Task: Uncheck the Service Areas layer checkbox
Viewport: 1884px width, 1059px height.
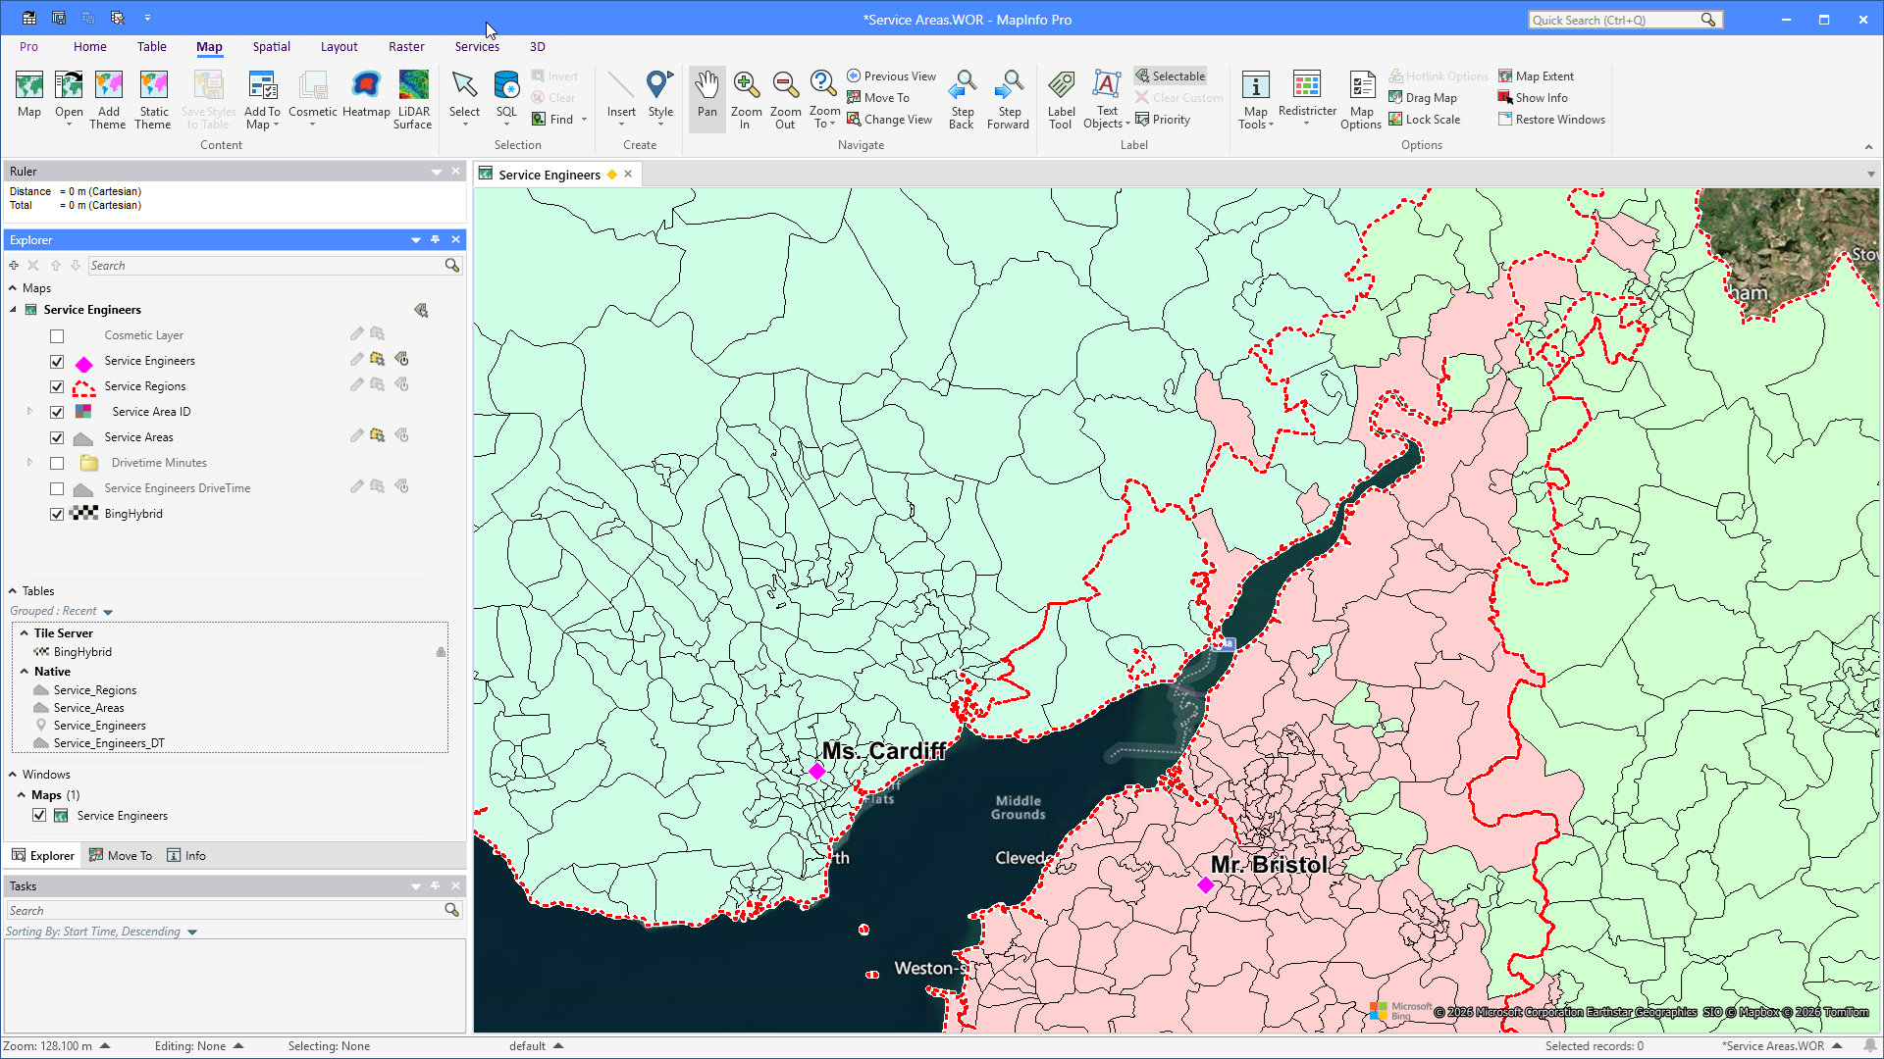Action: (57, 438)
